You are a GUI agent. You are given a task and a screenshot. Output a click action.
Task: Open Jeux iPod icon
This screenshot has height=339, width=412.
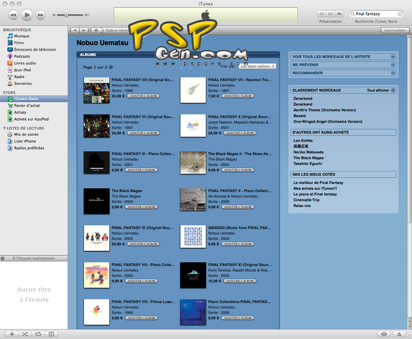pyautogui.click(x=10, y=70)
